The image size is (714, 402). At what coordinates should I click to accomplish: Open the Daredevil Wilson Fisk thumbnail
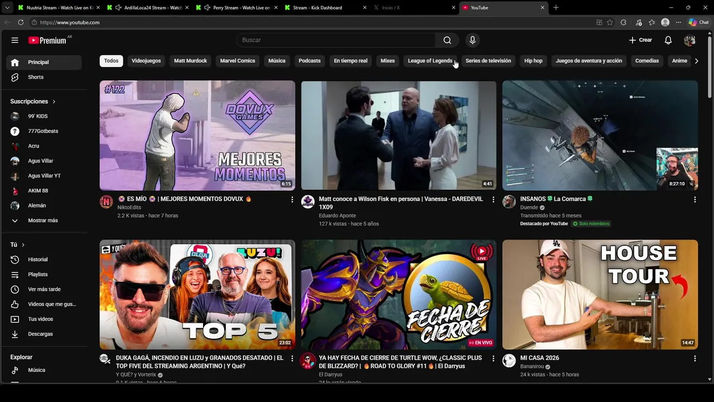tap(399, 136)
